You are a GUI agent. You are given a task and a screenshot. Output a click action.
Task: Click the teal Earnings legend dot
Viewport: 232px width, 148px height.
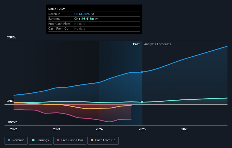33,140
